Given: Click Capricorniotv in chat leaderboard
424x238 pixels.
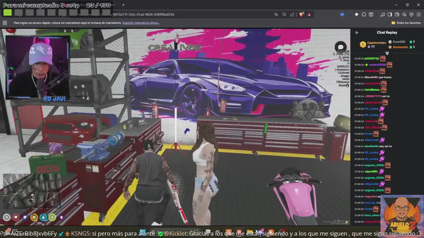Looking at the screenshot, I should click(x=377, y=43).
